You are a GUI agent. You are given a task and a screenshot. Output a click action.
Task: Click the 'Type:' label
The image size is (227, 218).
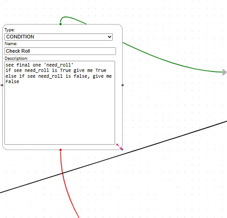tap(9, 30)
